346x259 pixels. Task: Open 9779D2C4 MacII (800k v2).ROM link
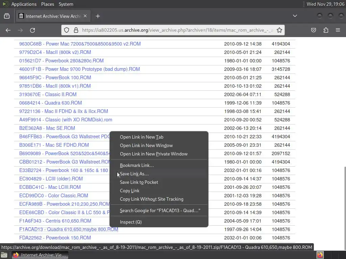pyautogui.click(x=55, y=52)
